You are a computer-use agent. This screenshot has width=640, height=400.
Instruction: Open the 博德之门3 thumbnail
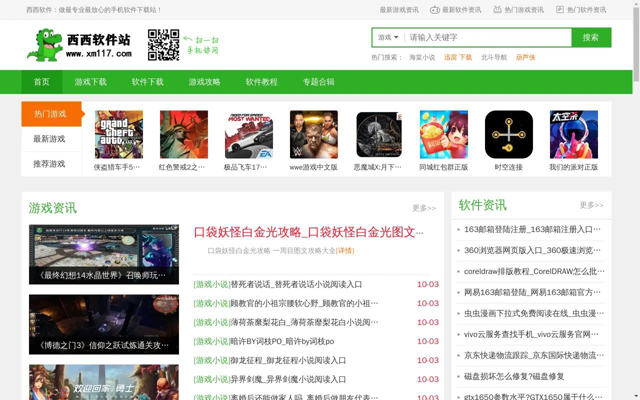point(104,324)
